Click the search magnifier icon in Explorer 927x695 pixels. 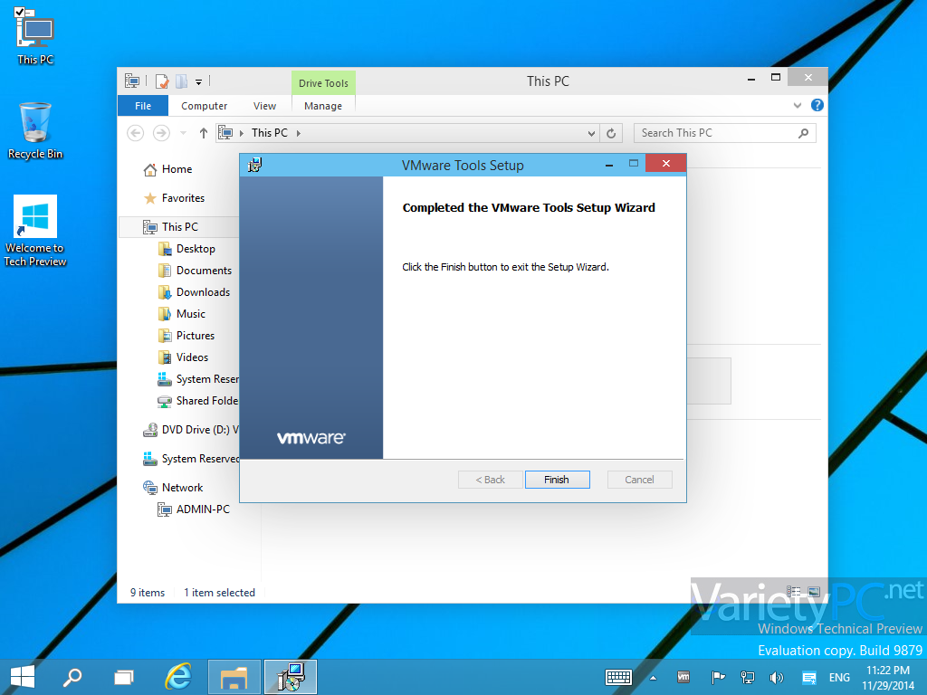(803, 133)
